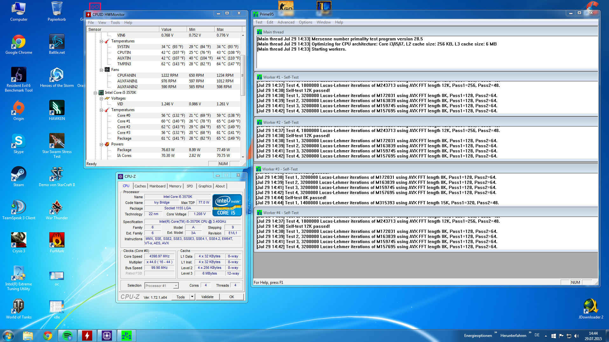Switch to Spotify in the taskbar
The image size is (609, 342).
point(67,336)
